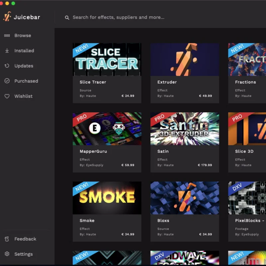This screenshot has height=266, width=266.
Task: Click the Bloxs title text
Action: 163,220
